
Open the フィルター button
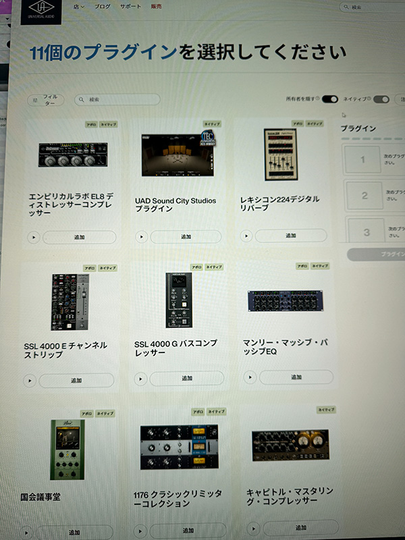tap(46, 100)
